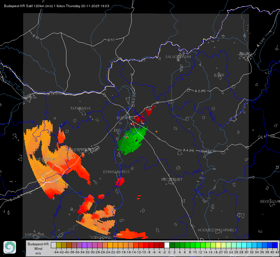The height and width of the screenshot is (257, 280).
Task: Click the legend value label '0'
Action: tap(169, 252)
